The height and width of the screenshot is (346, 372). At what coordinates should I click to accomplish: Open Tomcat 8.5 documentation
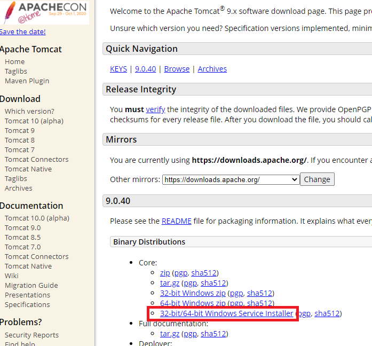[x=23, y=237]
